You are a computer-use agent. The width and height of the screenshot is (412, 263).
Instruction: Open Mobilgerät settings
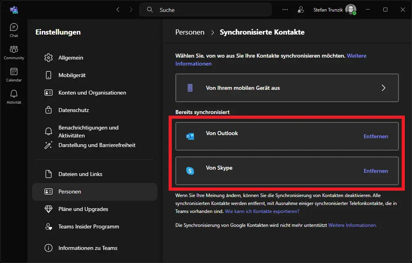95,75
